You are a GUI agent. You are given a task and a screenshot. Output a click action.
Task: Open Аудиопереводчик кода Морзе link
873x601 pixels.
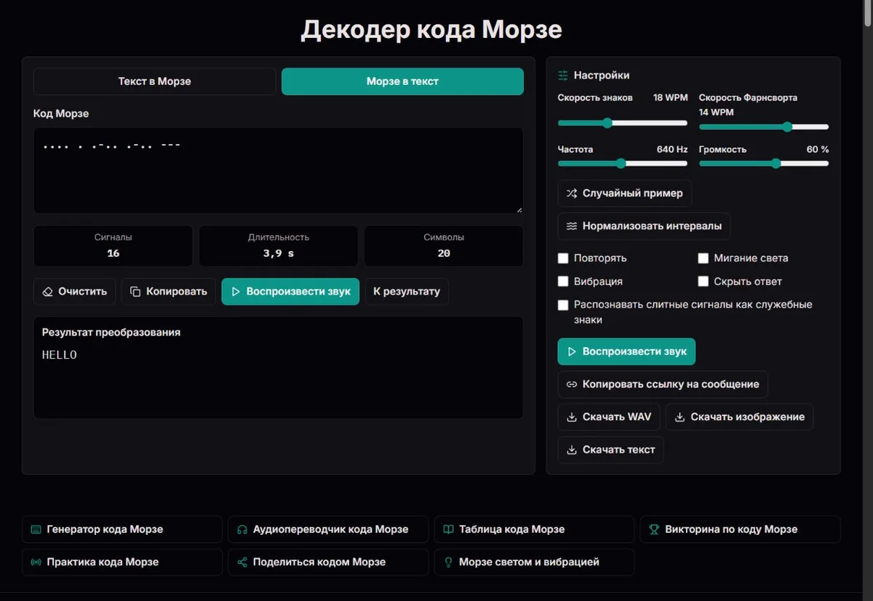tap(328, 530)
